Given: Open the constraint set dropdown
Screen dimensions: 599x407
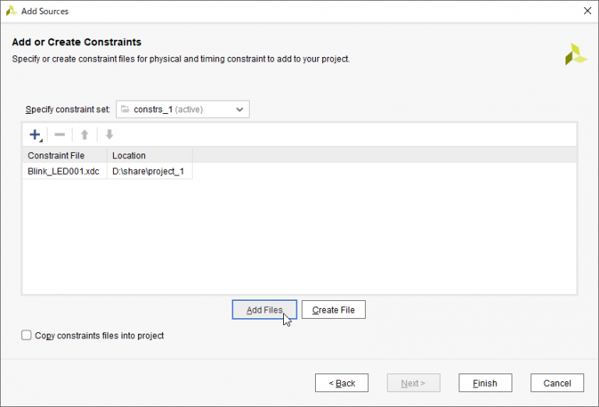Looking at the screenshot, I should 183,109.
